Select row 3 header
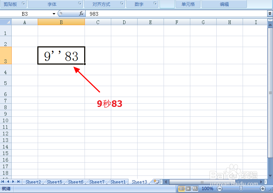 point(5,55)
